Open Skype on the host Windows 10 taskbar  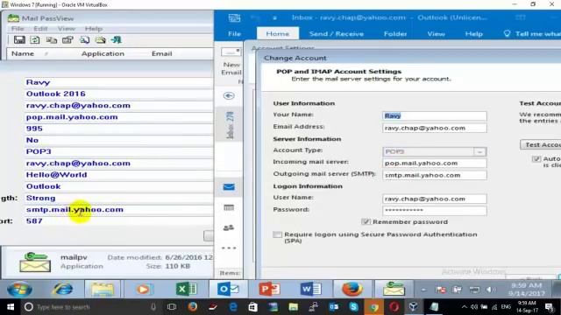pos(353,307)
